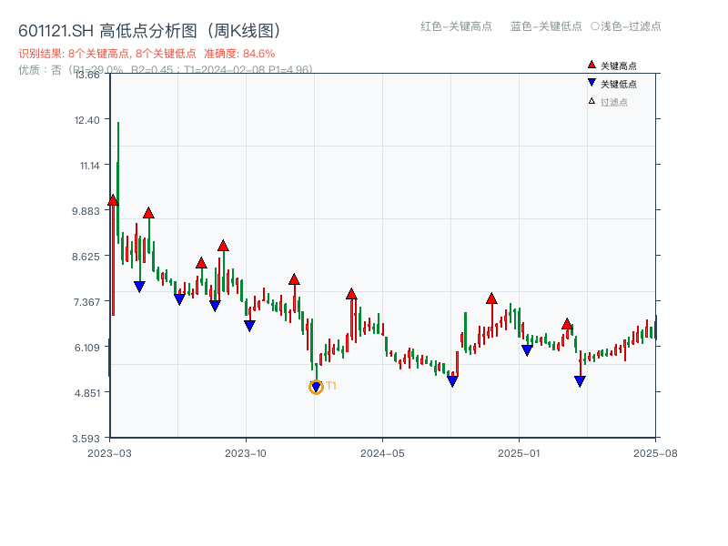Click the chart title 601121.SH 高低点分析图
Viewport: 728px width, 546px height.
pos(100,29)
